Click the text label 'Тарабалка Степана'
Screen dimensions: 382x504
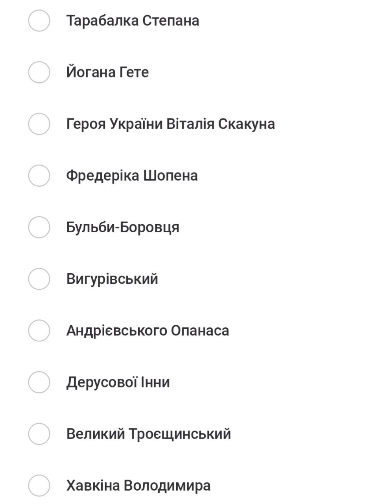point(133,20)
